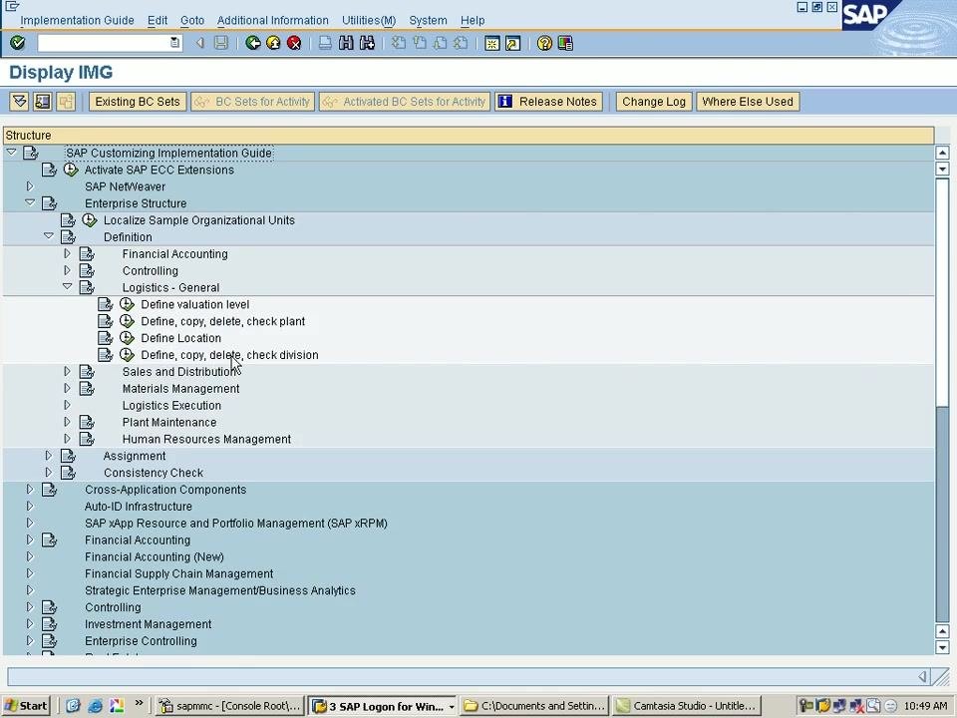The height and width of the screenshot is (718, 957).
Task: Click the green Back arrow icon
Action: [252, 43]
